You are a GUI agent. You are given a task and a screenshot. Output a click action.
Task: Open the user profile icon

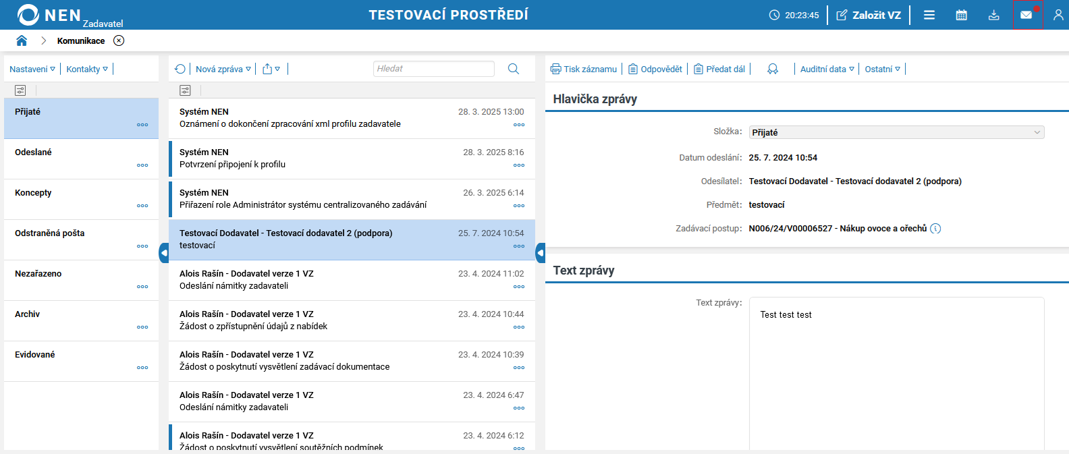[1058, 15]
